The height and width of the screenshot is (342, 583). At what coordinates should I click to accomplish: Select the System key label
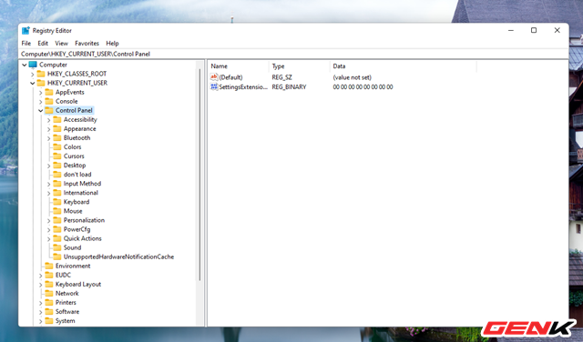click(65, 321)
